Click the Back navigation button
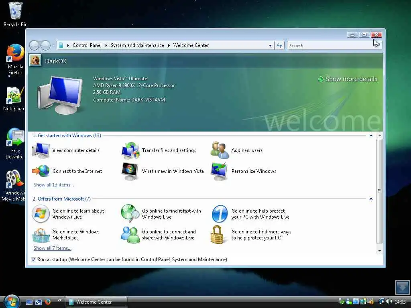Screen dimensions: 411x308 tap(34, 46)
